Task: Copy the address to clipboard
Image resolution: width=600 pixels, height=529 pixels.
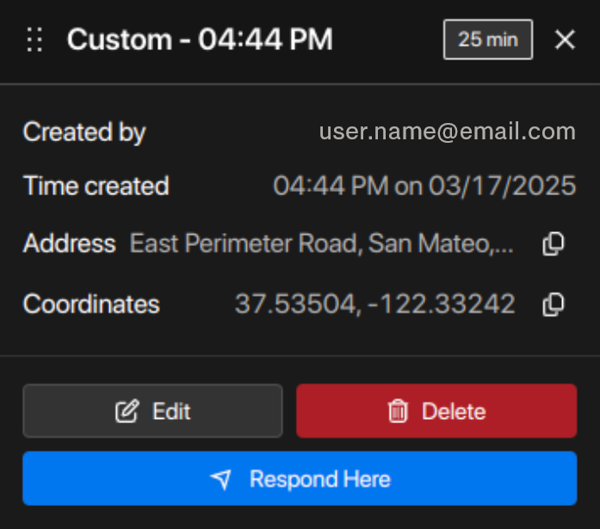Action: coord(554,244)
